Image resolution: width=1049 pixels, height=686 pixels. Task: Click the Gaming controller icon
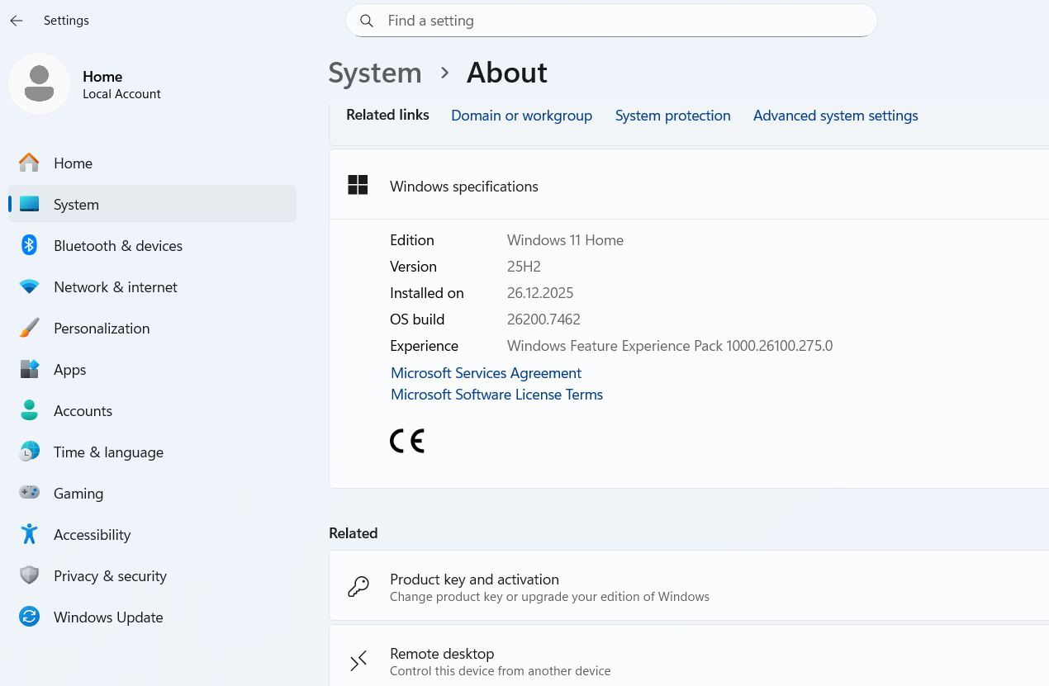[30, 493]
